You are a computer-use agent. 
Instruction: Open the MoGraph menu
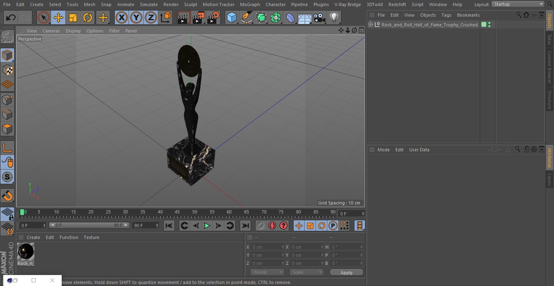pos(250,4)
